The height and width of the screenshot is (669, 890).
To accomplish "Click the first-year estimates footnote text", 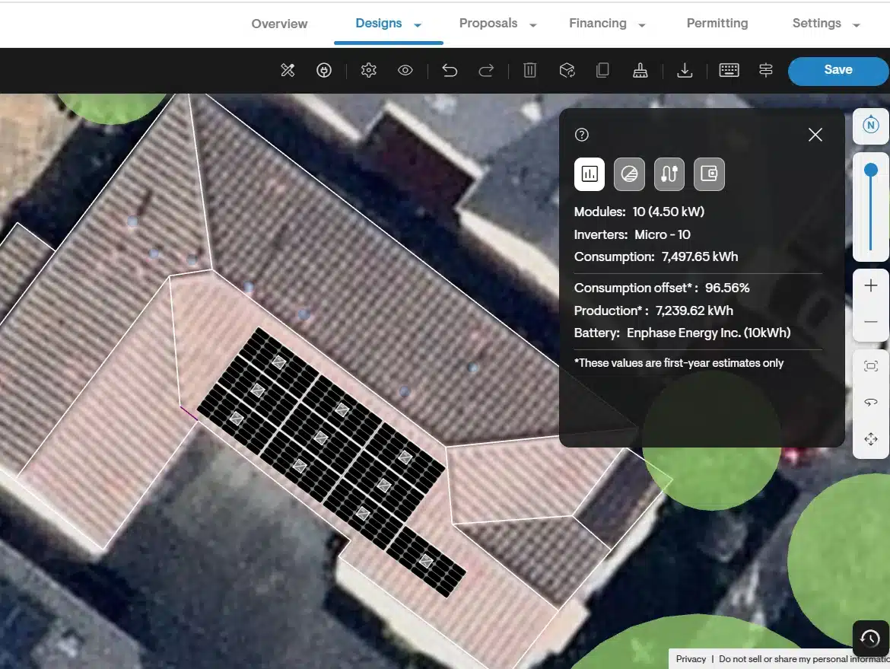I will coord(679,363).
